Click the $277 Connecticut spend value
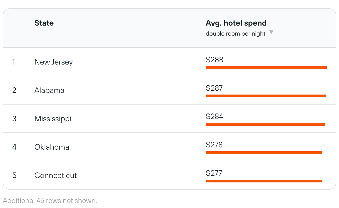Image resolution: width=339 pixels, height=208 pixels. pos(214,173)
